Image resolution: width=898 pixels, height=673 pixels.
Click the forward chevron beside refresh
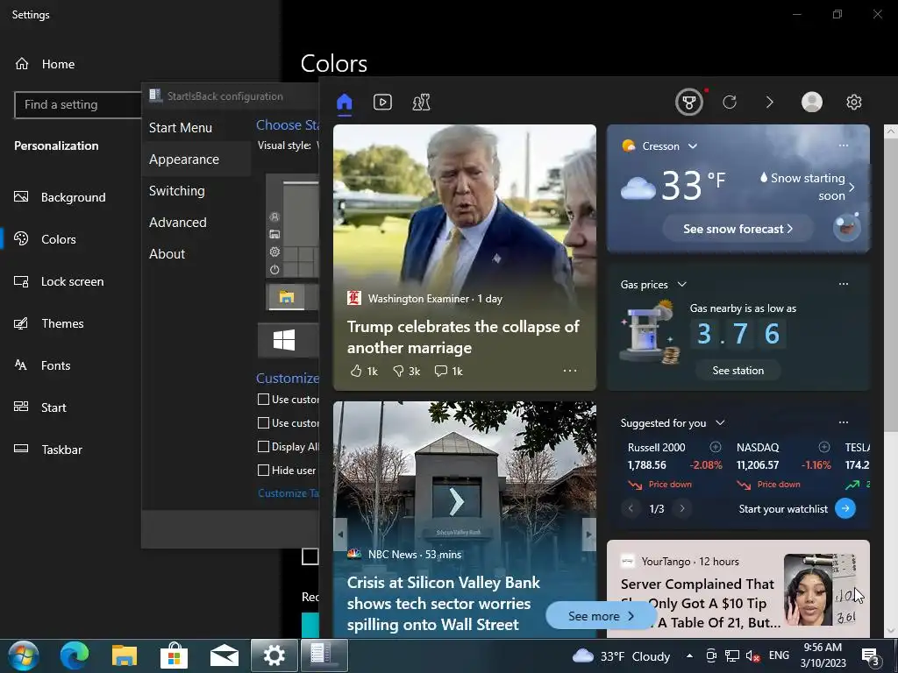click(769, 103)
